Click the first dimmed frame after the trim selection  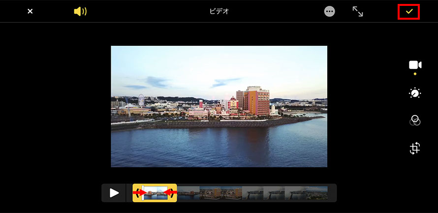[188, 193]
